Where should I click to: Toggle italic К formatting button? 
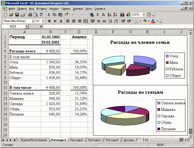tap(55, 21)
